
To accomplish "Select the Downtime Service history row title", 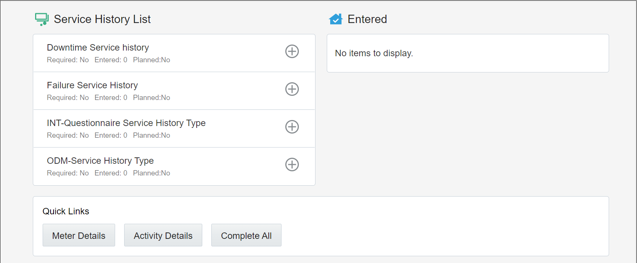I will [98, 48].
